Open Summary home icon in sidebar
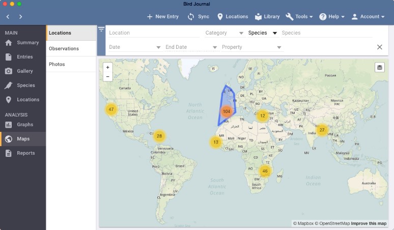Viewport: 394px width, 230px height. 9,43
